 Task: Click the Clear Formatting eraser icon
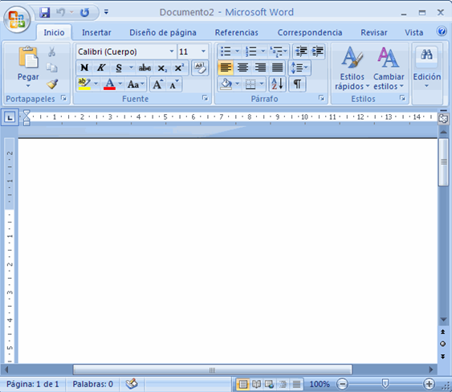(x=200, y=67)
